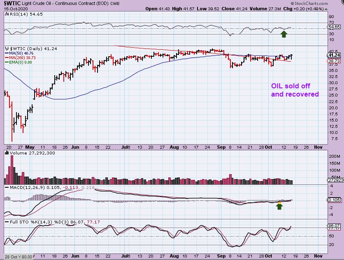Click the red MA(200) legend line marker
Screen dimensions: 344x260
7,58
